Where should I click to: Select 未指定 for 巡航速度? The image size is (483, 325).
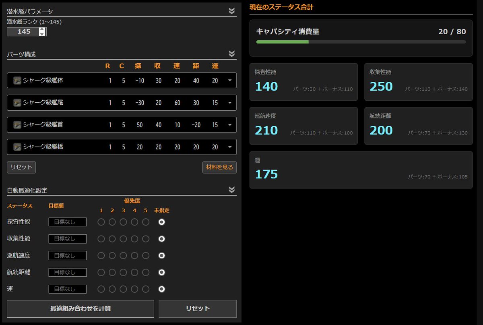point(162,255)
